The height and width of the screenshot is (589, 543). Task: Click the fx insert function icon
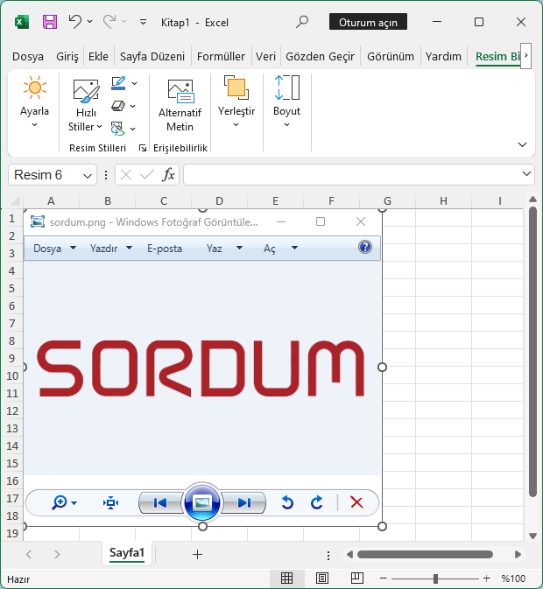click(x=168, y=175)
